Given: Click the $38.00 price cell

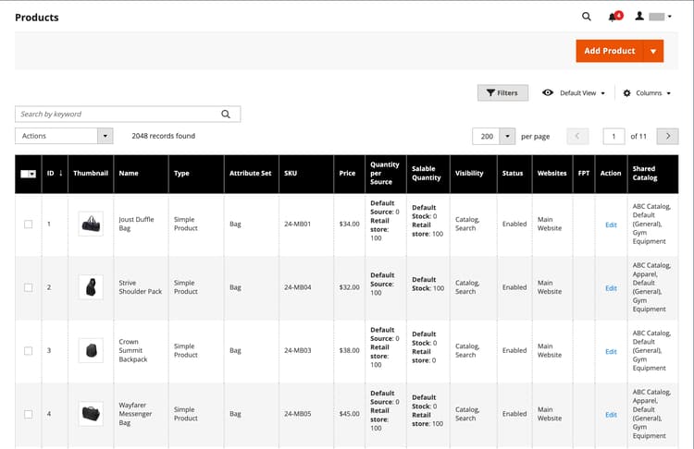Looking at the screenshot, I should tap(349, 350).
